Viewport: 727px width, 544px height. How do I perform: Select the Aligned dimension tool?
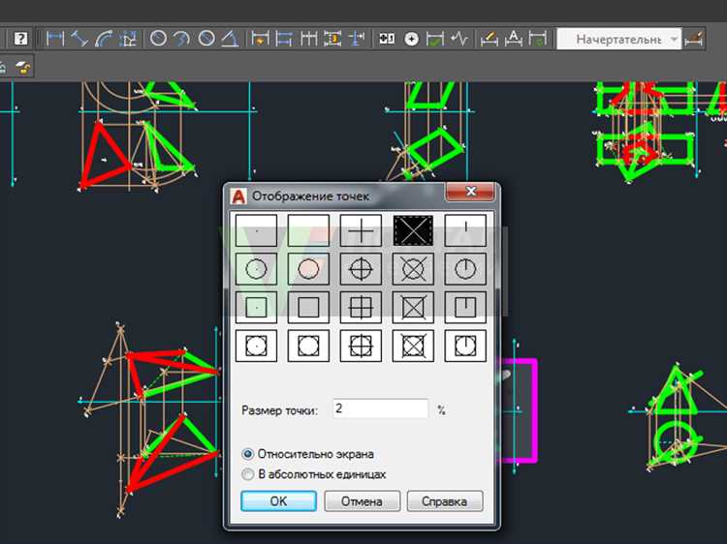point(79,39)
